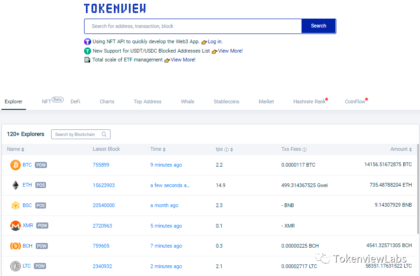The width and height of the screenshot is (420, 276).
Task: Click the 120+ Explorers heading
Action: point(26,134)
